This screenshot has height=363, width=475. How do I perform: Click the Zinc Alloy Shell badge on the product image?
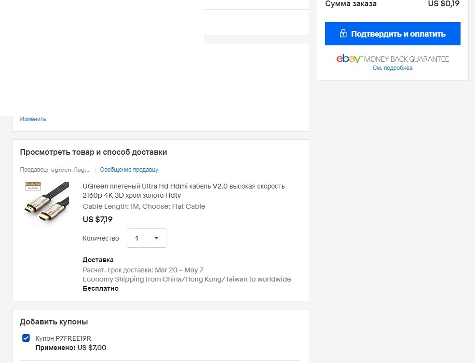[x=33, y=186]
